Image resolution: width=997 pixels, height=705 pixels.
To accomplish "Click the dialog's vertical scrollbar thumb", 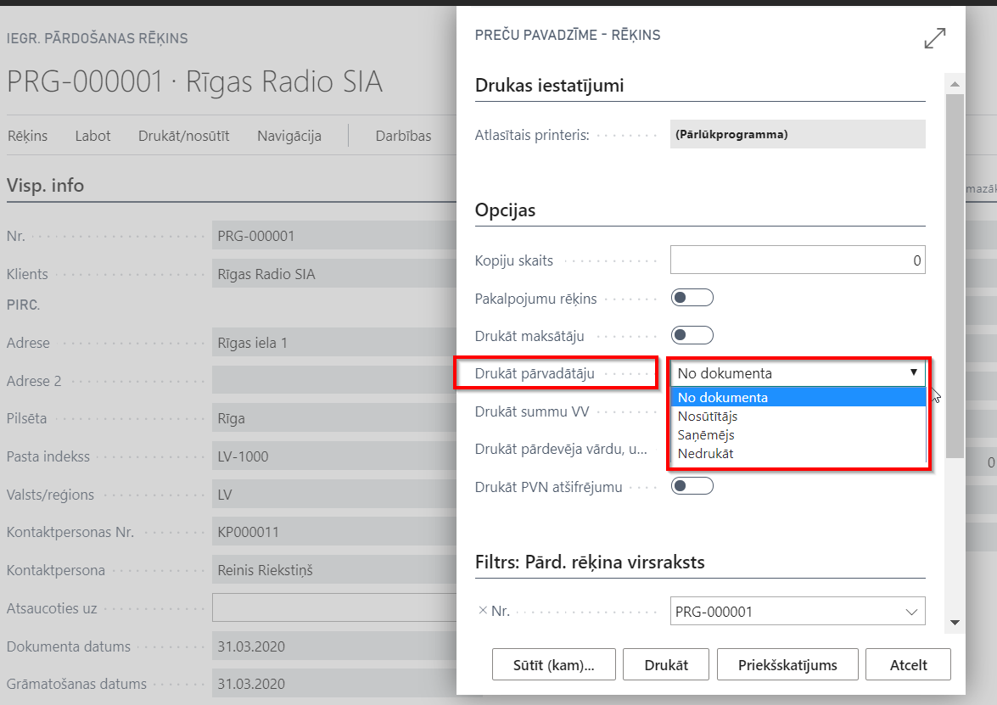I will (955, 275).
